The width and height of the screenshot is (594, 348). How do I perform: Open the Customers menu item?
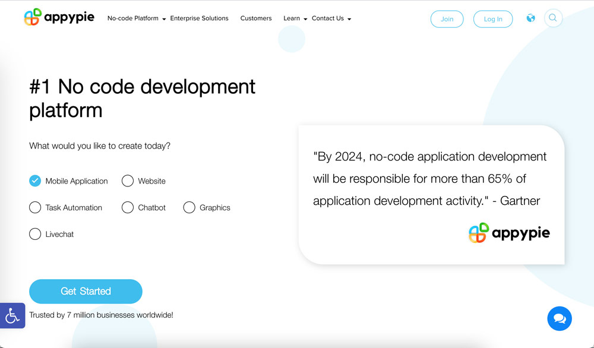256,18
